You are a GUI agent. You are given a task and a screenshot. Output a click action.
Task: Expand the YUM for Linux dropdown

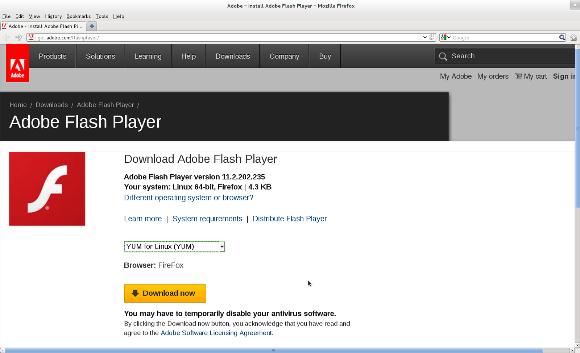coord(222,246)
